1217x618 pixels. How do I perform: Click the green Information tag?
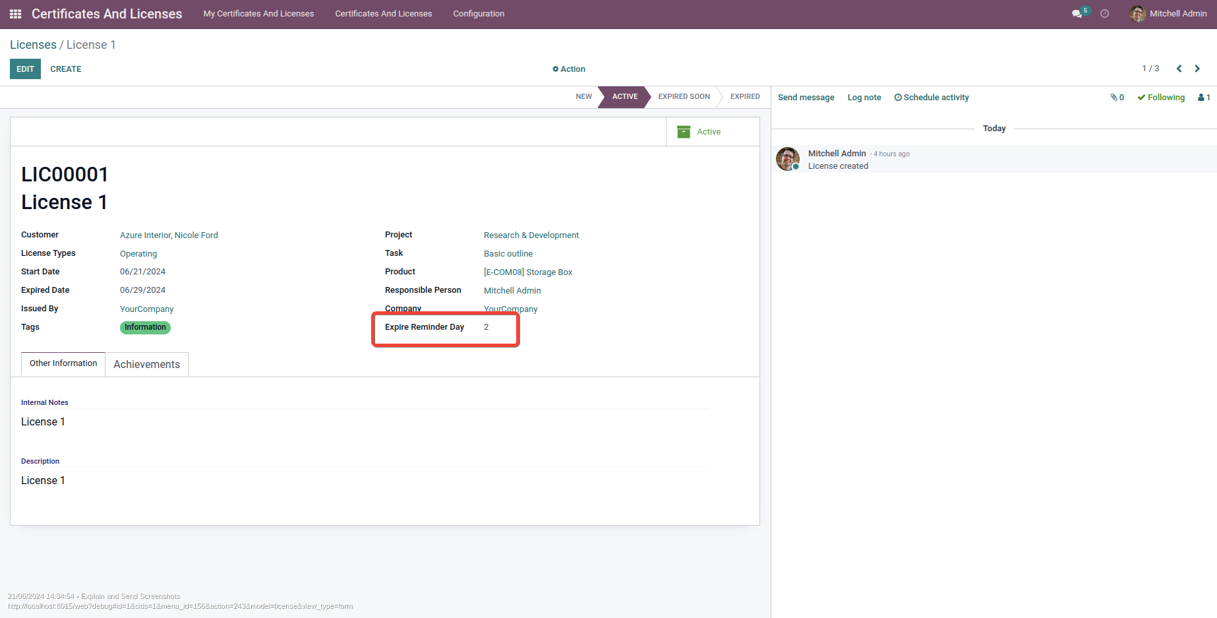point(145,328)
